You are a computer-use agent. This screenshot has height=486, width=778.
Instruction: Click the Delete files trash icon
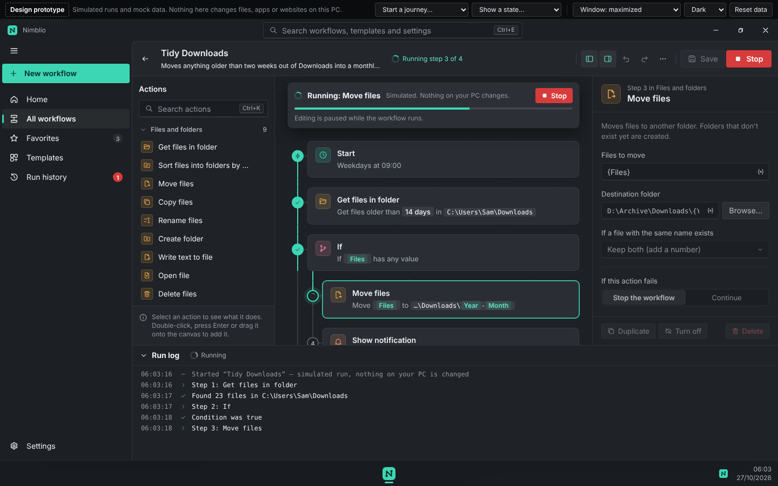[x=147, y=294]
